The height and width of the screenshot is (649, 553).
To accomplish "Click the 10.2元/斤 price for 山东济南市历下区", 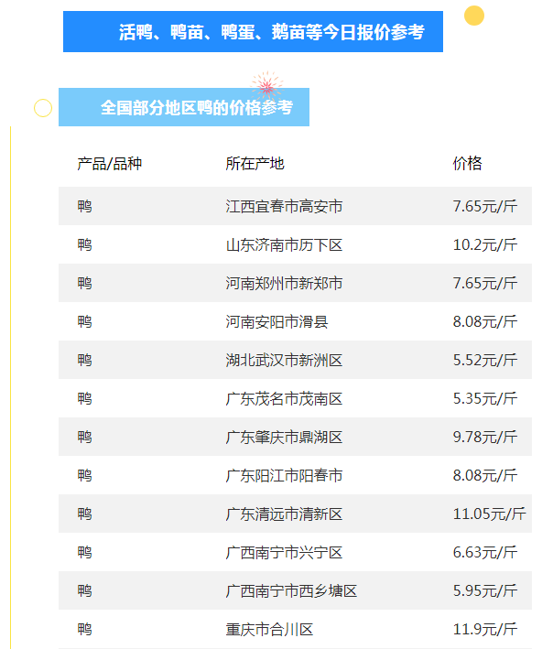I will pos(484,245).
